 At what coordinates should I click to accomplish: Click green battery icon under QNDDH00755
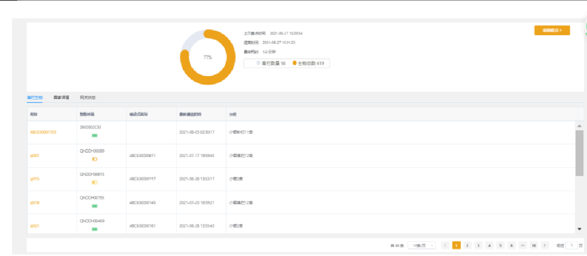pyautogui.click(x=95, y=206)
